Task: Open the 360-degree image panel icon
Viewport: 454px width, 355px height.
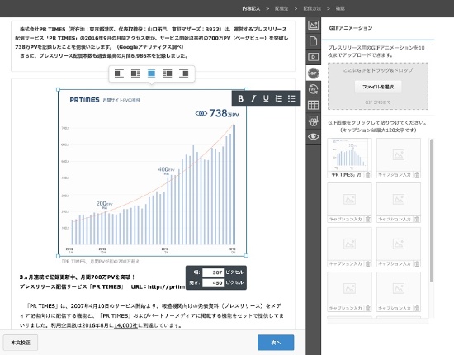Action: point(314,89)
